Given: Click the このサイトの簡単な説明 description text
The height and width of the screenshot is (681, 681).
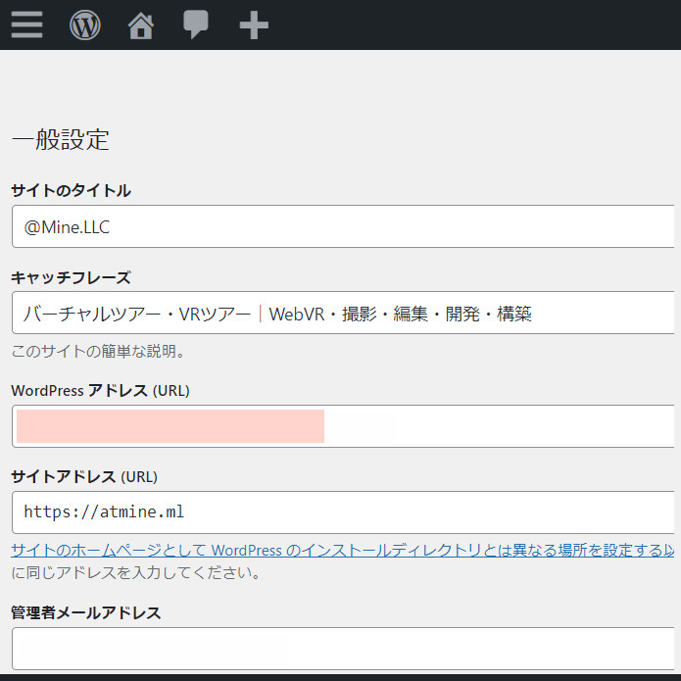Looking at the screenshot, I should point(98,351).
